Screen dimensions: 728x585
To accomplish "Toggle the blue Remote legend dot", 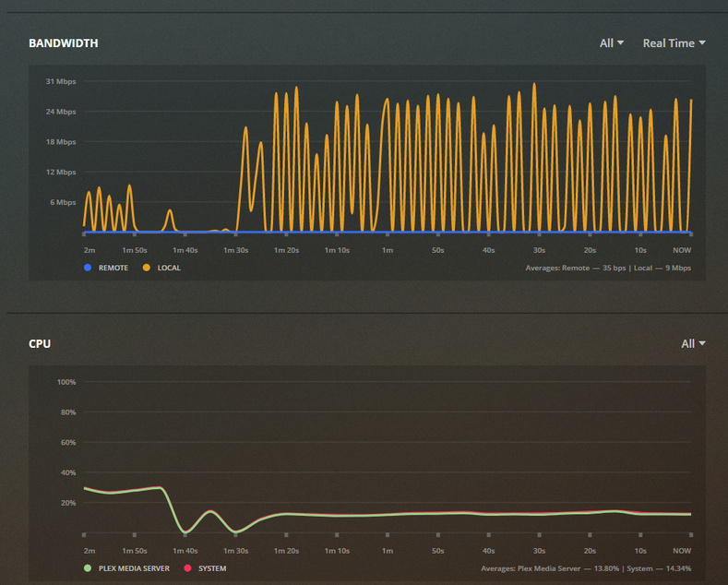I will 88,268.
